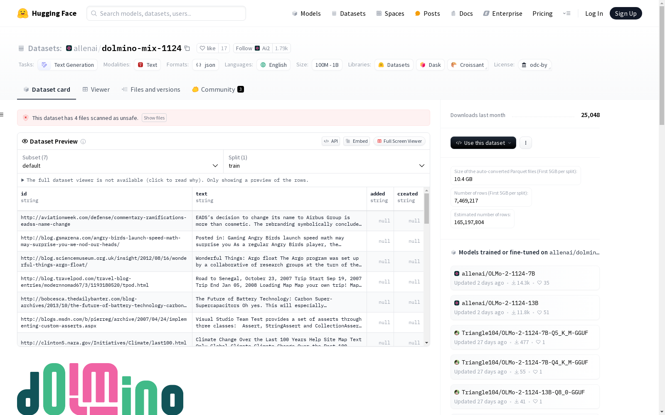Viewport: 665px width, 415px height.
Task: Click the Text modality tag
Action: [x=148, y=65]
